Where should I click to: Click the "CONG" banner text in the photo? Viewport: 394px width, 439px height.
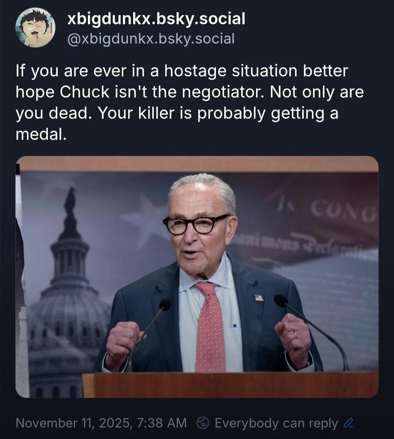[341, 213]
